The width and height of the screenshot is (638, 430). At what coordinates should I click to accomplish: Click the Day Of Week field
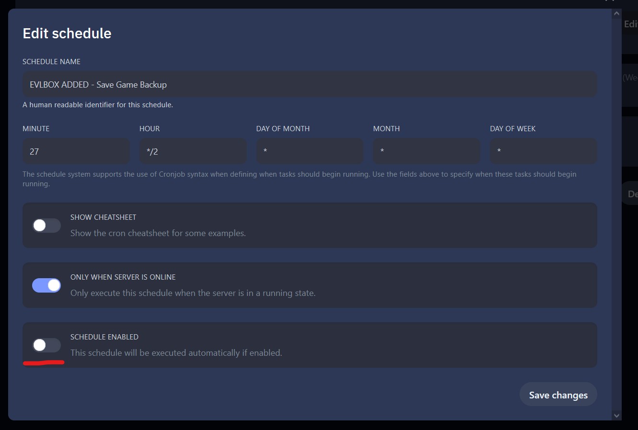(543, 151)
